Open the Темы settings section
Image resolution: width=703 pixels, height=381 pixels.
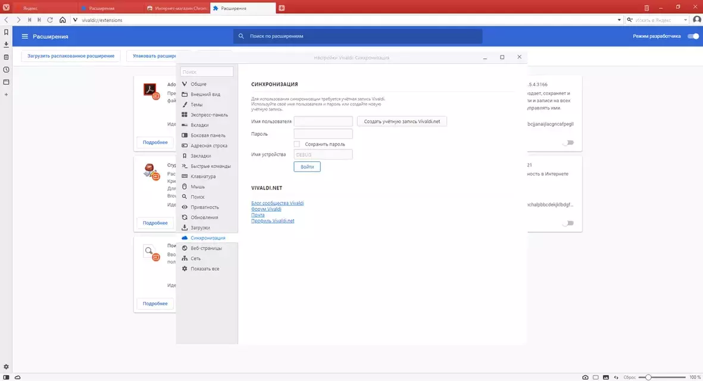click(x=207, y=104)
